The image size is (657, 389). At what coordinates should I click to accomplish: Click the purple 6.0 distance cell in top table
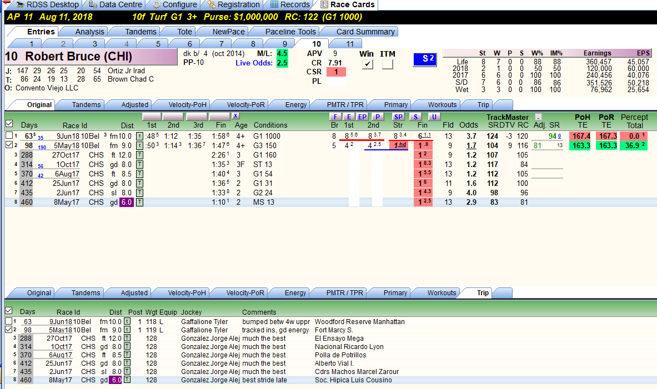[x=126, y=202]
